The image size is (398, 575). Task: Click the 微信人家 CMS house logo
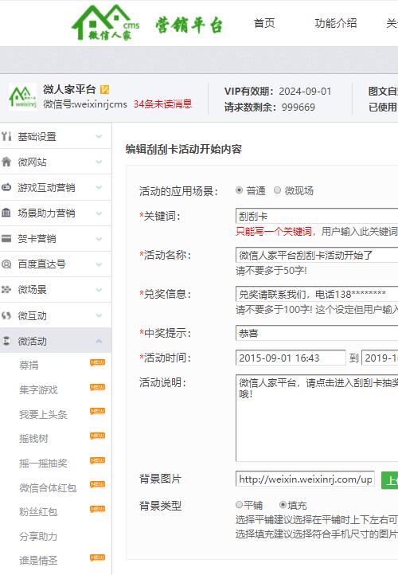[106, 22]
